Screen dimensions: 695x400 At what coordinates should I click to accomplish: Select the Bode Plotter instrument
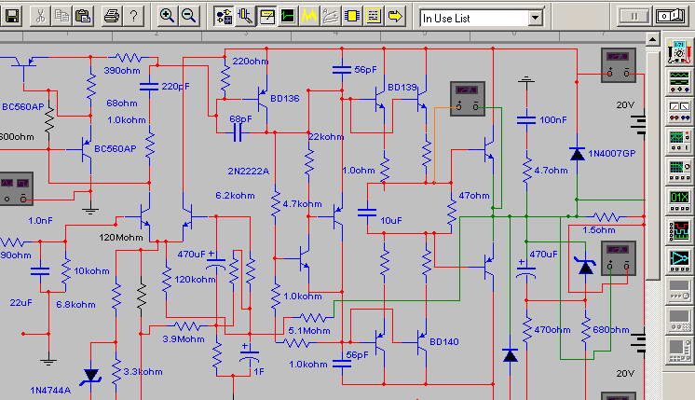pyautogui.click(x=679, y=171)
